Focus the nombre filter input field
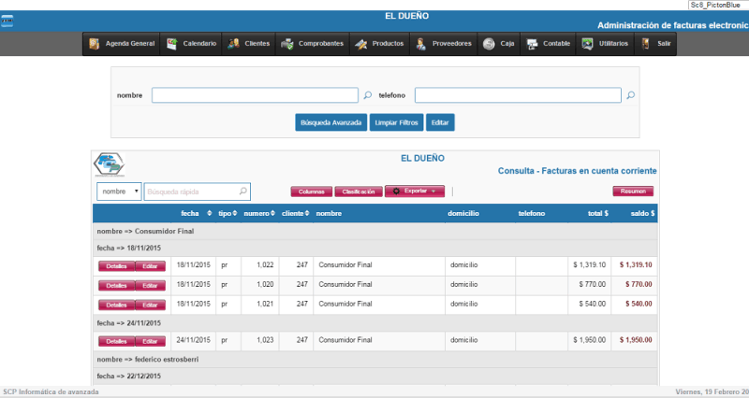The width and height of the screenshot is (749, 398). (255, 95)
